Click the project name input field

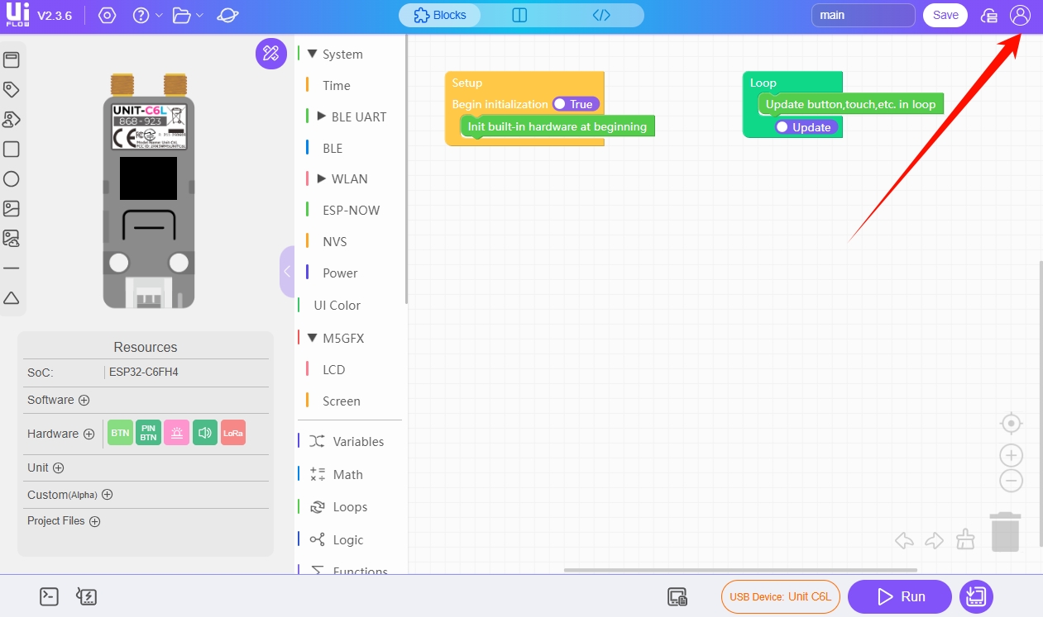click(x=863, y=15)
